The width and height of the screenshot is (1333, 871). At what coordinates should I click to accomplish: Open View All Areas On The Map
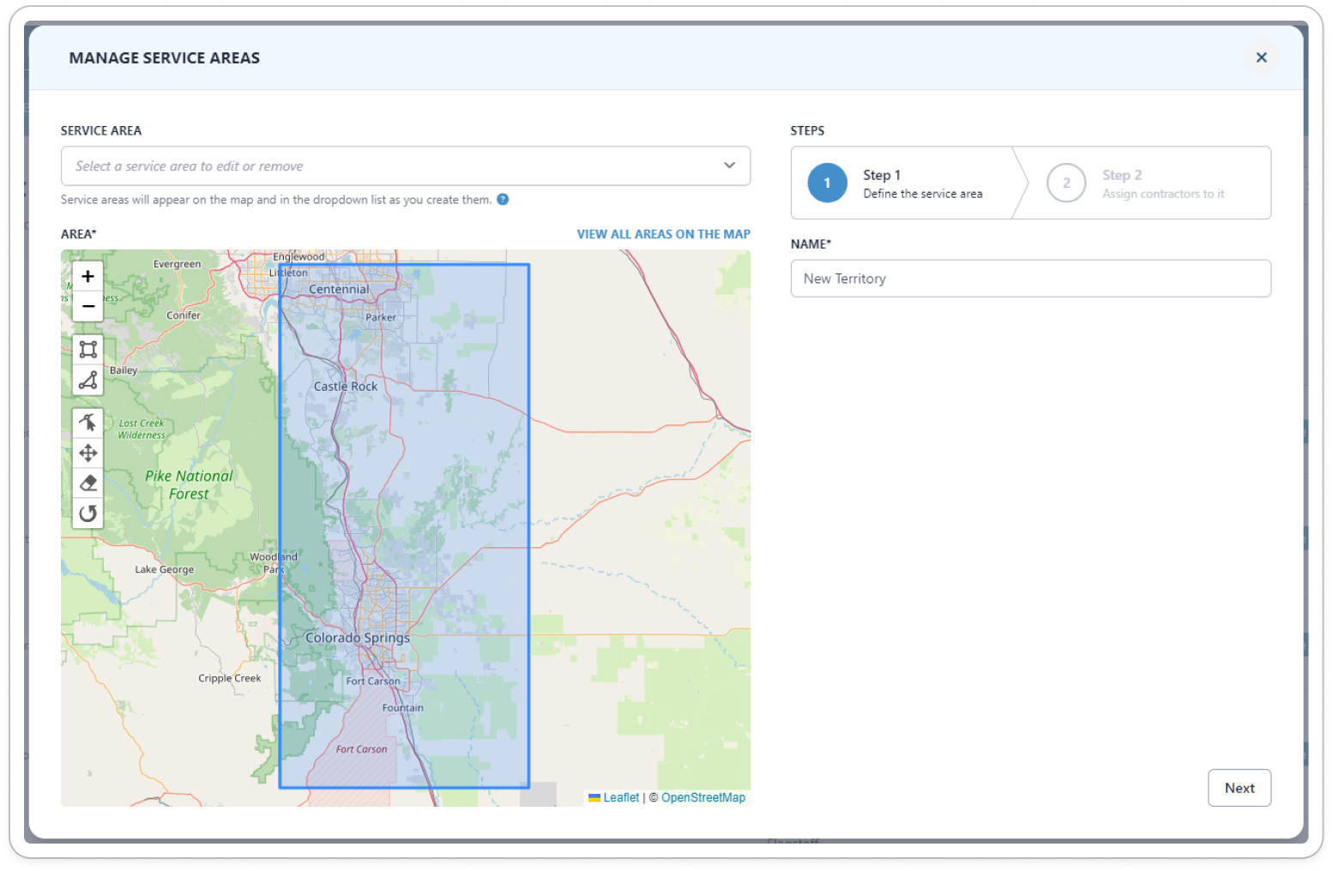pos(663,234)
